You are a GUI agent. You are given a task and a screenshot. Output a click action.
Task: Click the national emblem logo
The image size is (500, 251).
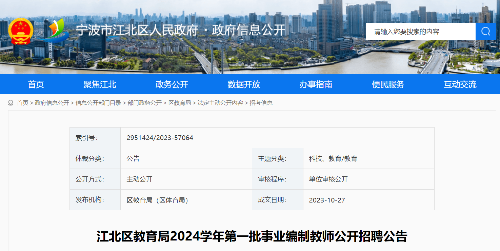click(x=21, y=31)
